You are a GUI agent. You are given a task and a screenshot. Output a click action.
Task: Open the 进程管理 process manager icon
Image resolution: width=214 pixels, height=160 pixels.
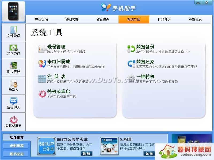42,49
